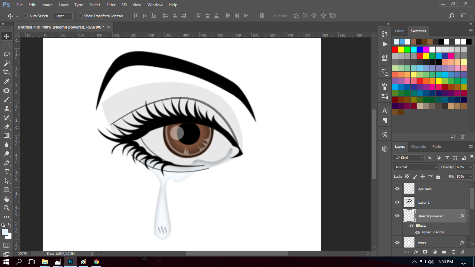Switch to the Color tab
475x267 pixels.
pyautogui.click(x=400, y=31)
